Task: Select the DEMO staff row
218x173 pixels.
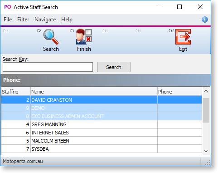Action: point(102,108)
